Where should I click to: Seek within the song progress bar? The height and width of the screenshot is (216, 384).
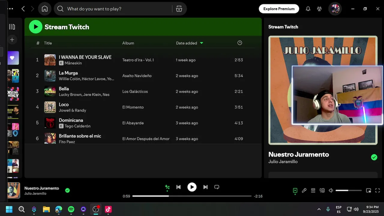192,196
